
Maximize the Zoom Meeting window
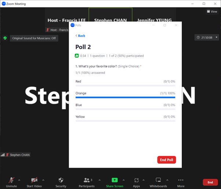tap(204, 4)
